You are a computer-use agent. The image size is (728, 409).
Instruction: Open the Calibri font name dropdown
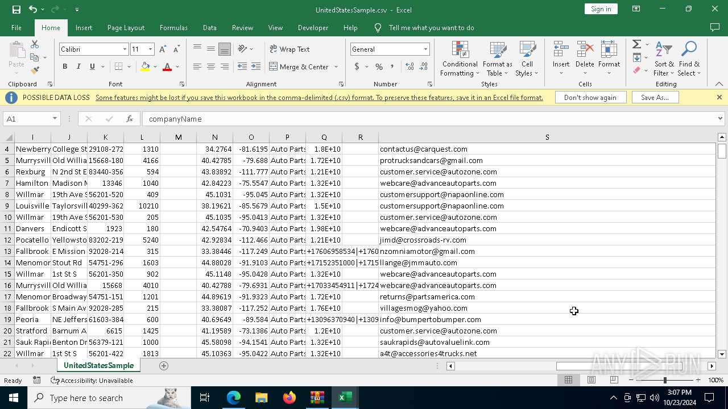(x=125, y=49)
